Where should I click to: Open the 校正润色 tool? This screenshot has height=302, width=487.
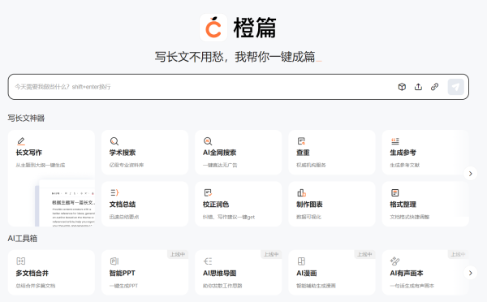238,204
